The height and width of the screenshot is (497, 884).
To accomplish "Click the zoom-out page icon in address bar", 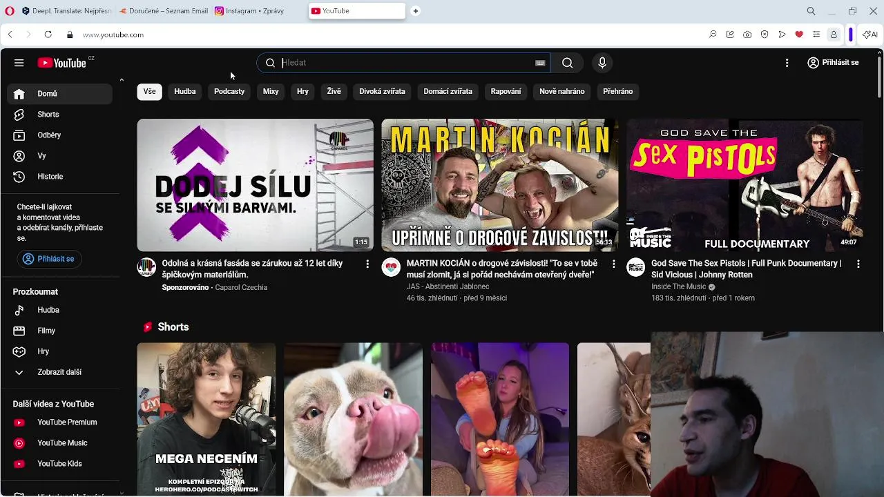I will 713,35.
